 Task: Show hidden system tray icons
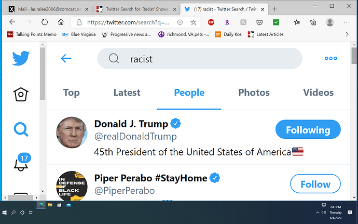pyautogui.click(x=318, y=213)
